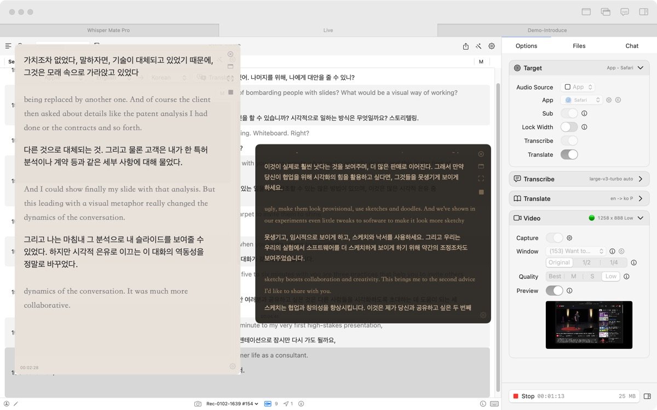Select the Low quality option

[x=610, y=276]
